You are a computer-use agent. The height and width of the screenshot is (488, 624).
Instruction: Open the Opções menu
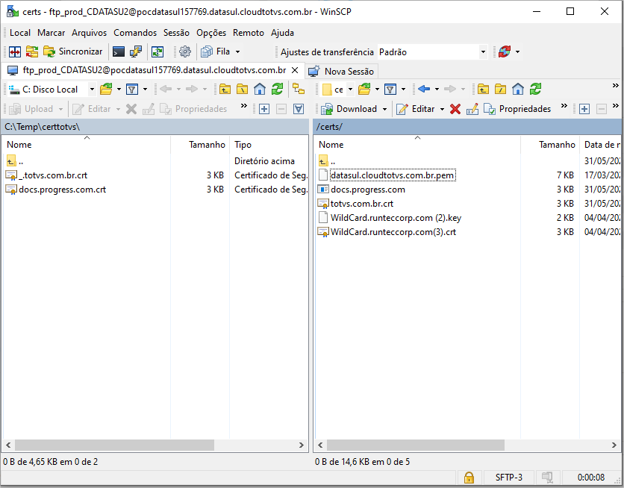tap(211, 33)
